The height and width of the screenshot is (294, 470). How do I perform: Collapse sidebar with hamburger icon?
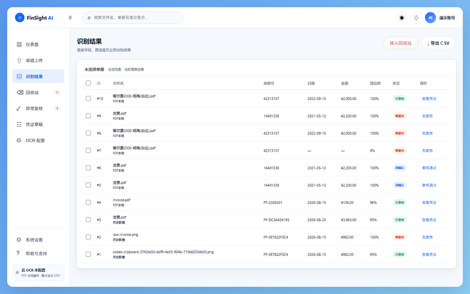[x=70, y=18]
